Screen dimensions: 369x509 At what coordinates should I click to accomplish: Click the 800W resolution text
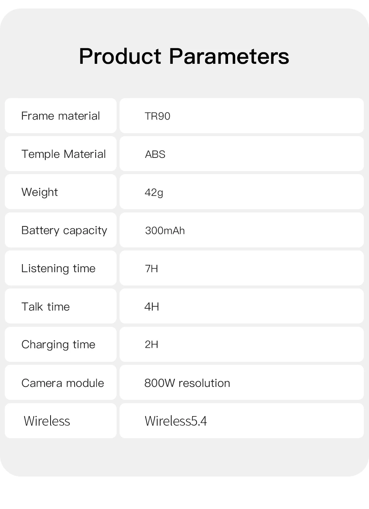[x=187, y=383]
